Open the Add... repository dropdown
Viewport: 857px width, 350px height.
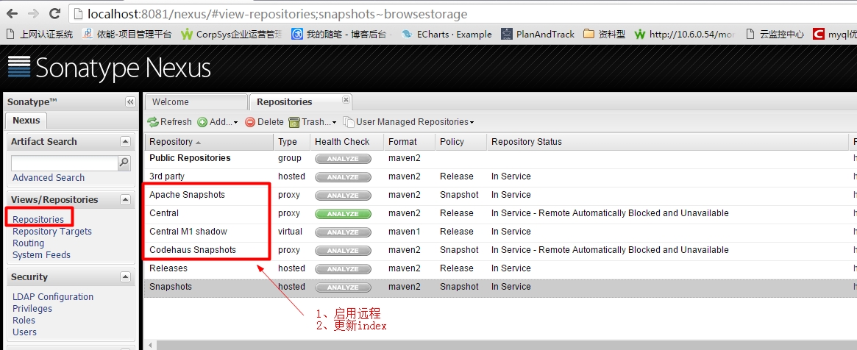[218, 122]
